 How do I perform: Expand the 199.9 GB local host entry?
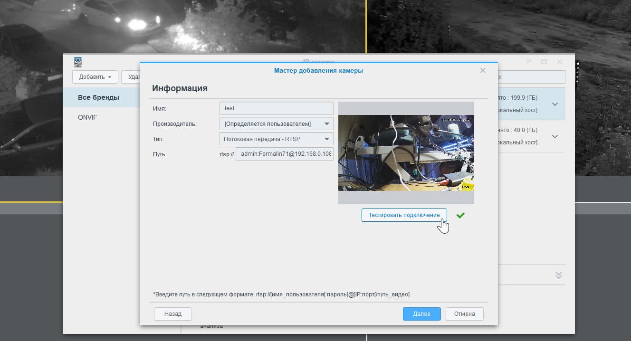point(555,104)
